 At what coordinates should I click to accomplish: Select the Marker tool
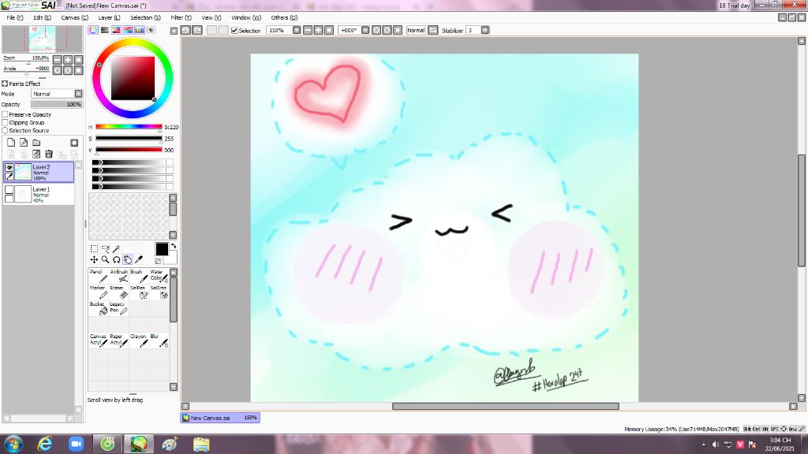99,292
